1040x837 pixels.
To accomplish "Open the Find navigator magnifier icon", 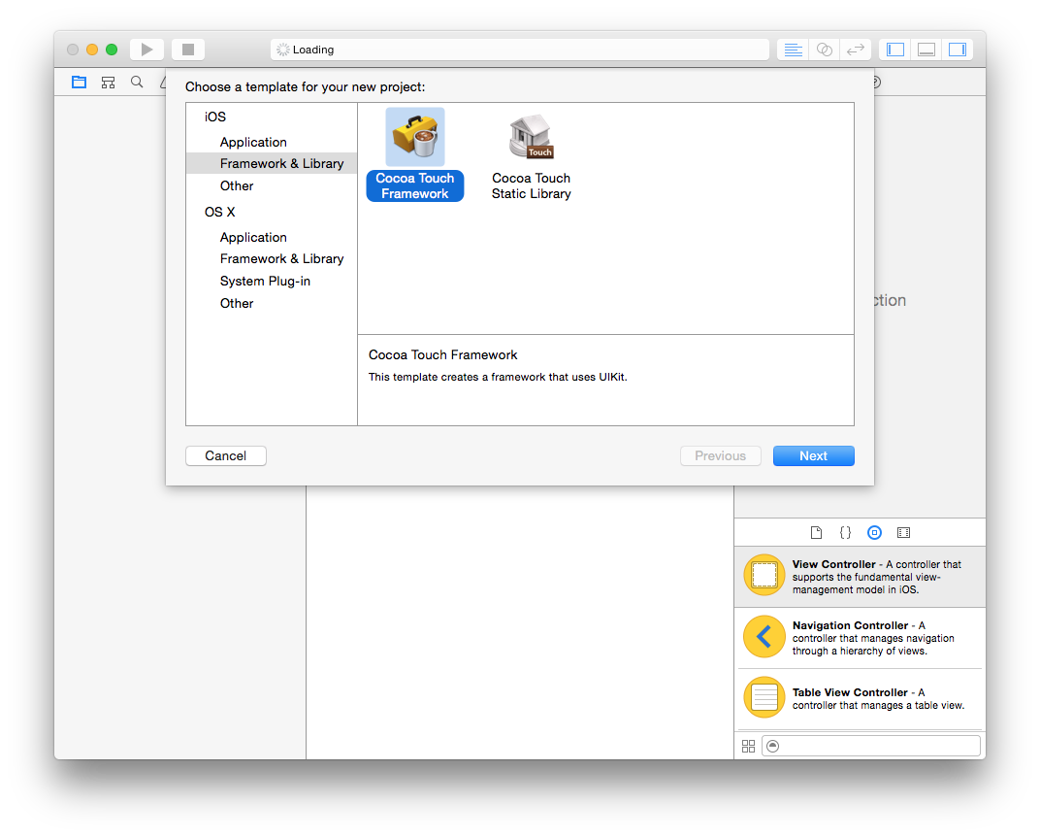I will 137,82.
